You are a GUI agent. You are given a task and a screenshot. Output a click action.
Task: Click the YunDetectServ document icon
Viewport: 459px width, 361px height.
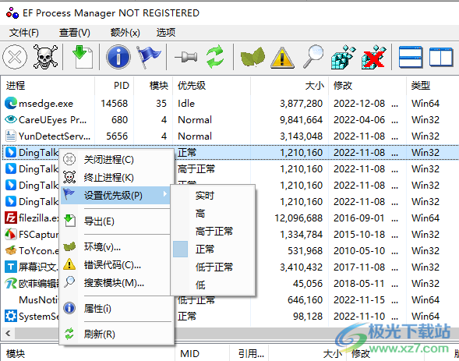pyautogui.click(x=11, y=136)
